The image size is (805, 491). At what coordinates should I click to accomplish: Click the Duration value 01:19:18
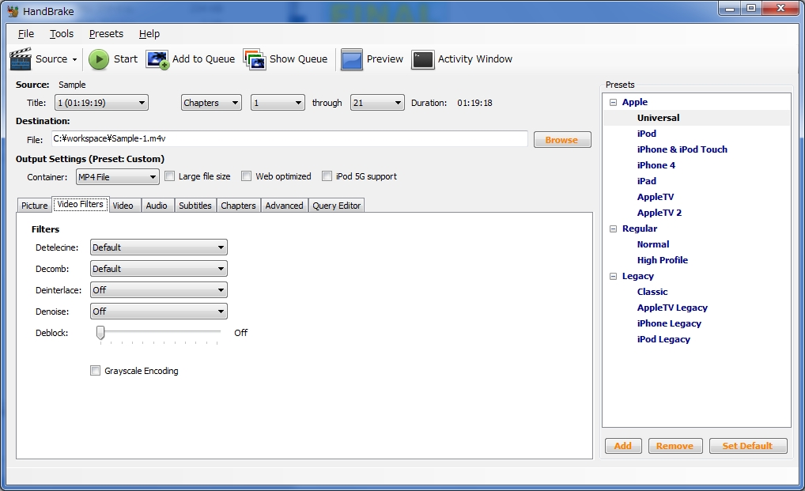(x=474, y=103)
